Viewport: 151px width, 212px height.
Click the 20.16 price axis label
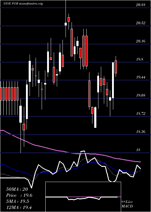point(140,41)
